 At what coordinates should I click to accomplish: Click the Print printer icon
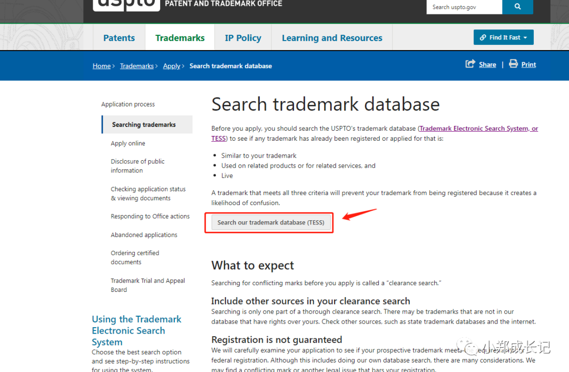(x=513, y=64)
